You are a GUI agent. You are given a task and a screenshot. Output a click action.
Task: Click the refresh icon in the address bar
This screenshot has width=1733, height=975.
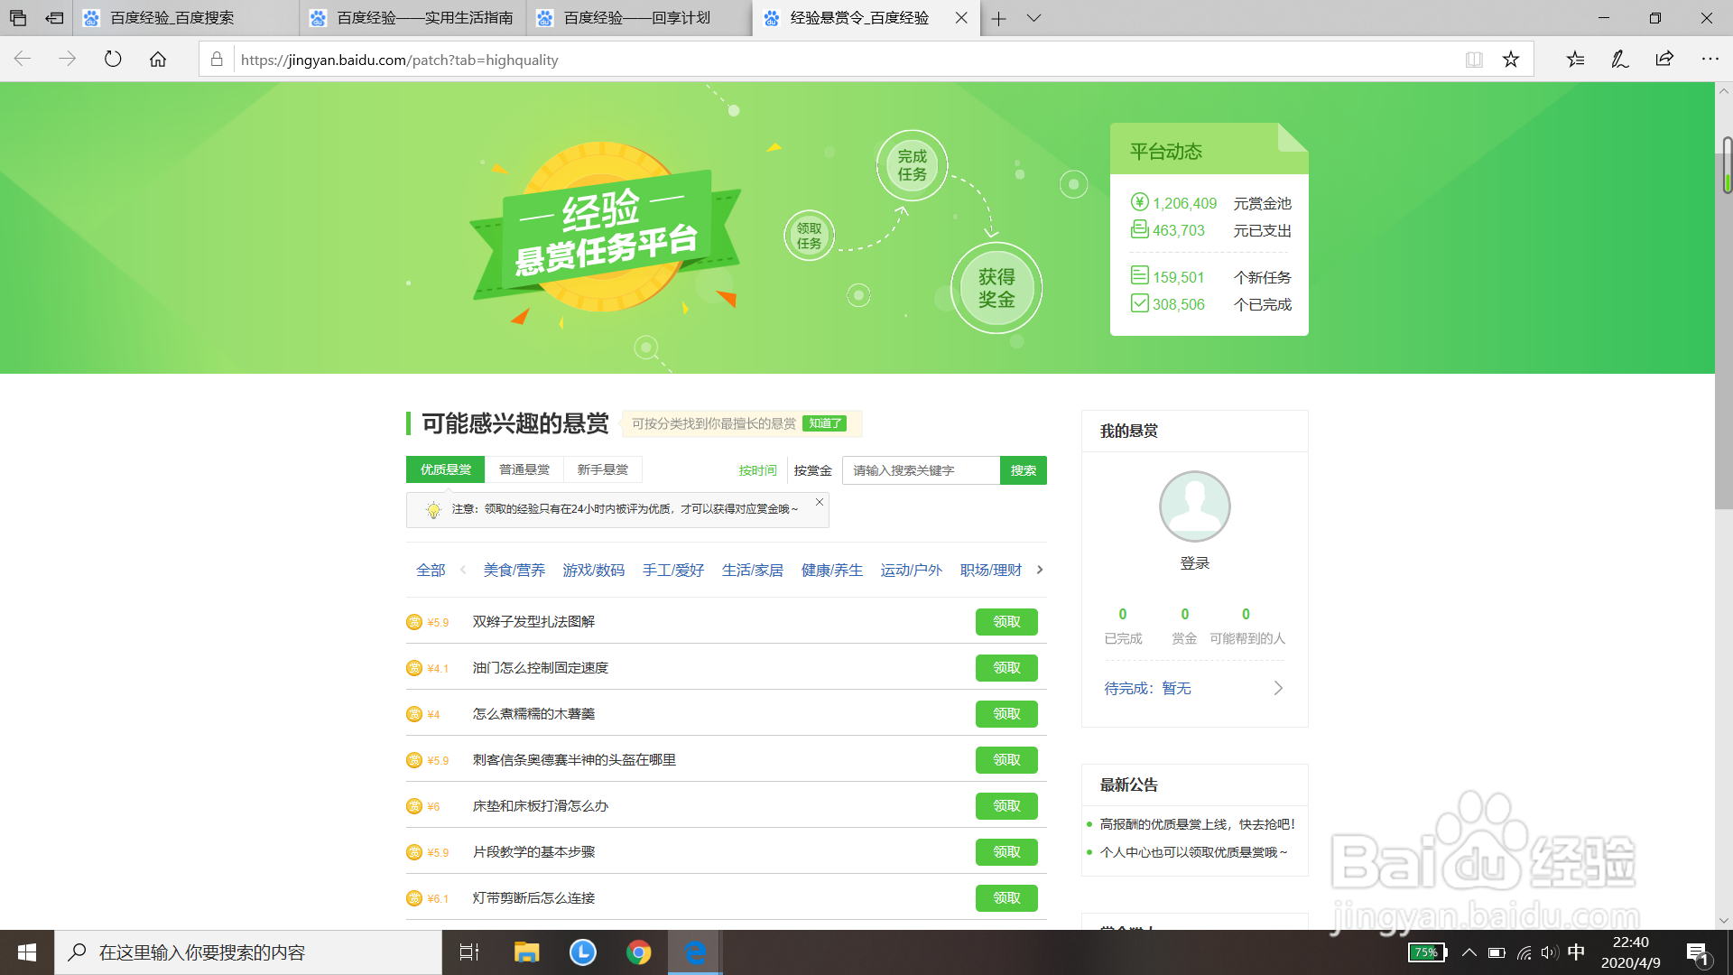click(112, 60)
